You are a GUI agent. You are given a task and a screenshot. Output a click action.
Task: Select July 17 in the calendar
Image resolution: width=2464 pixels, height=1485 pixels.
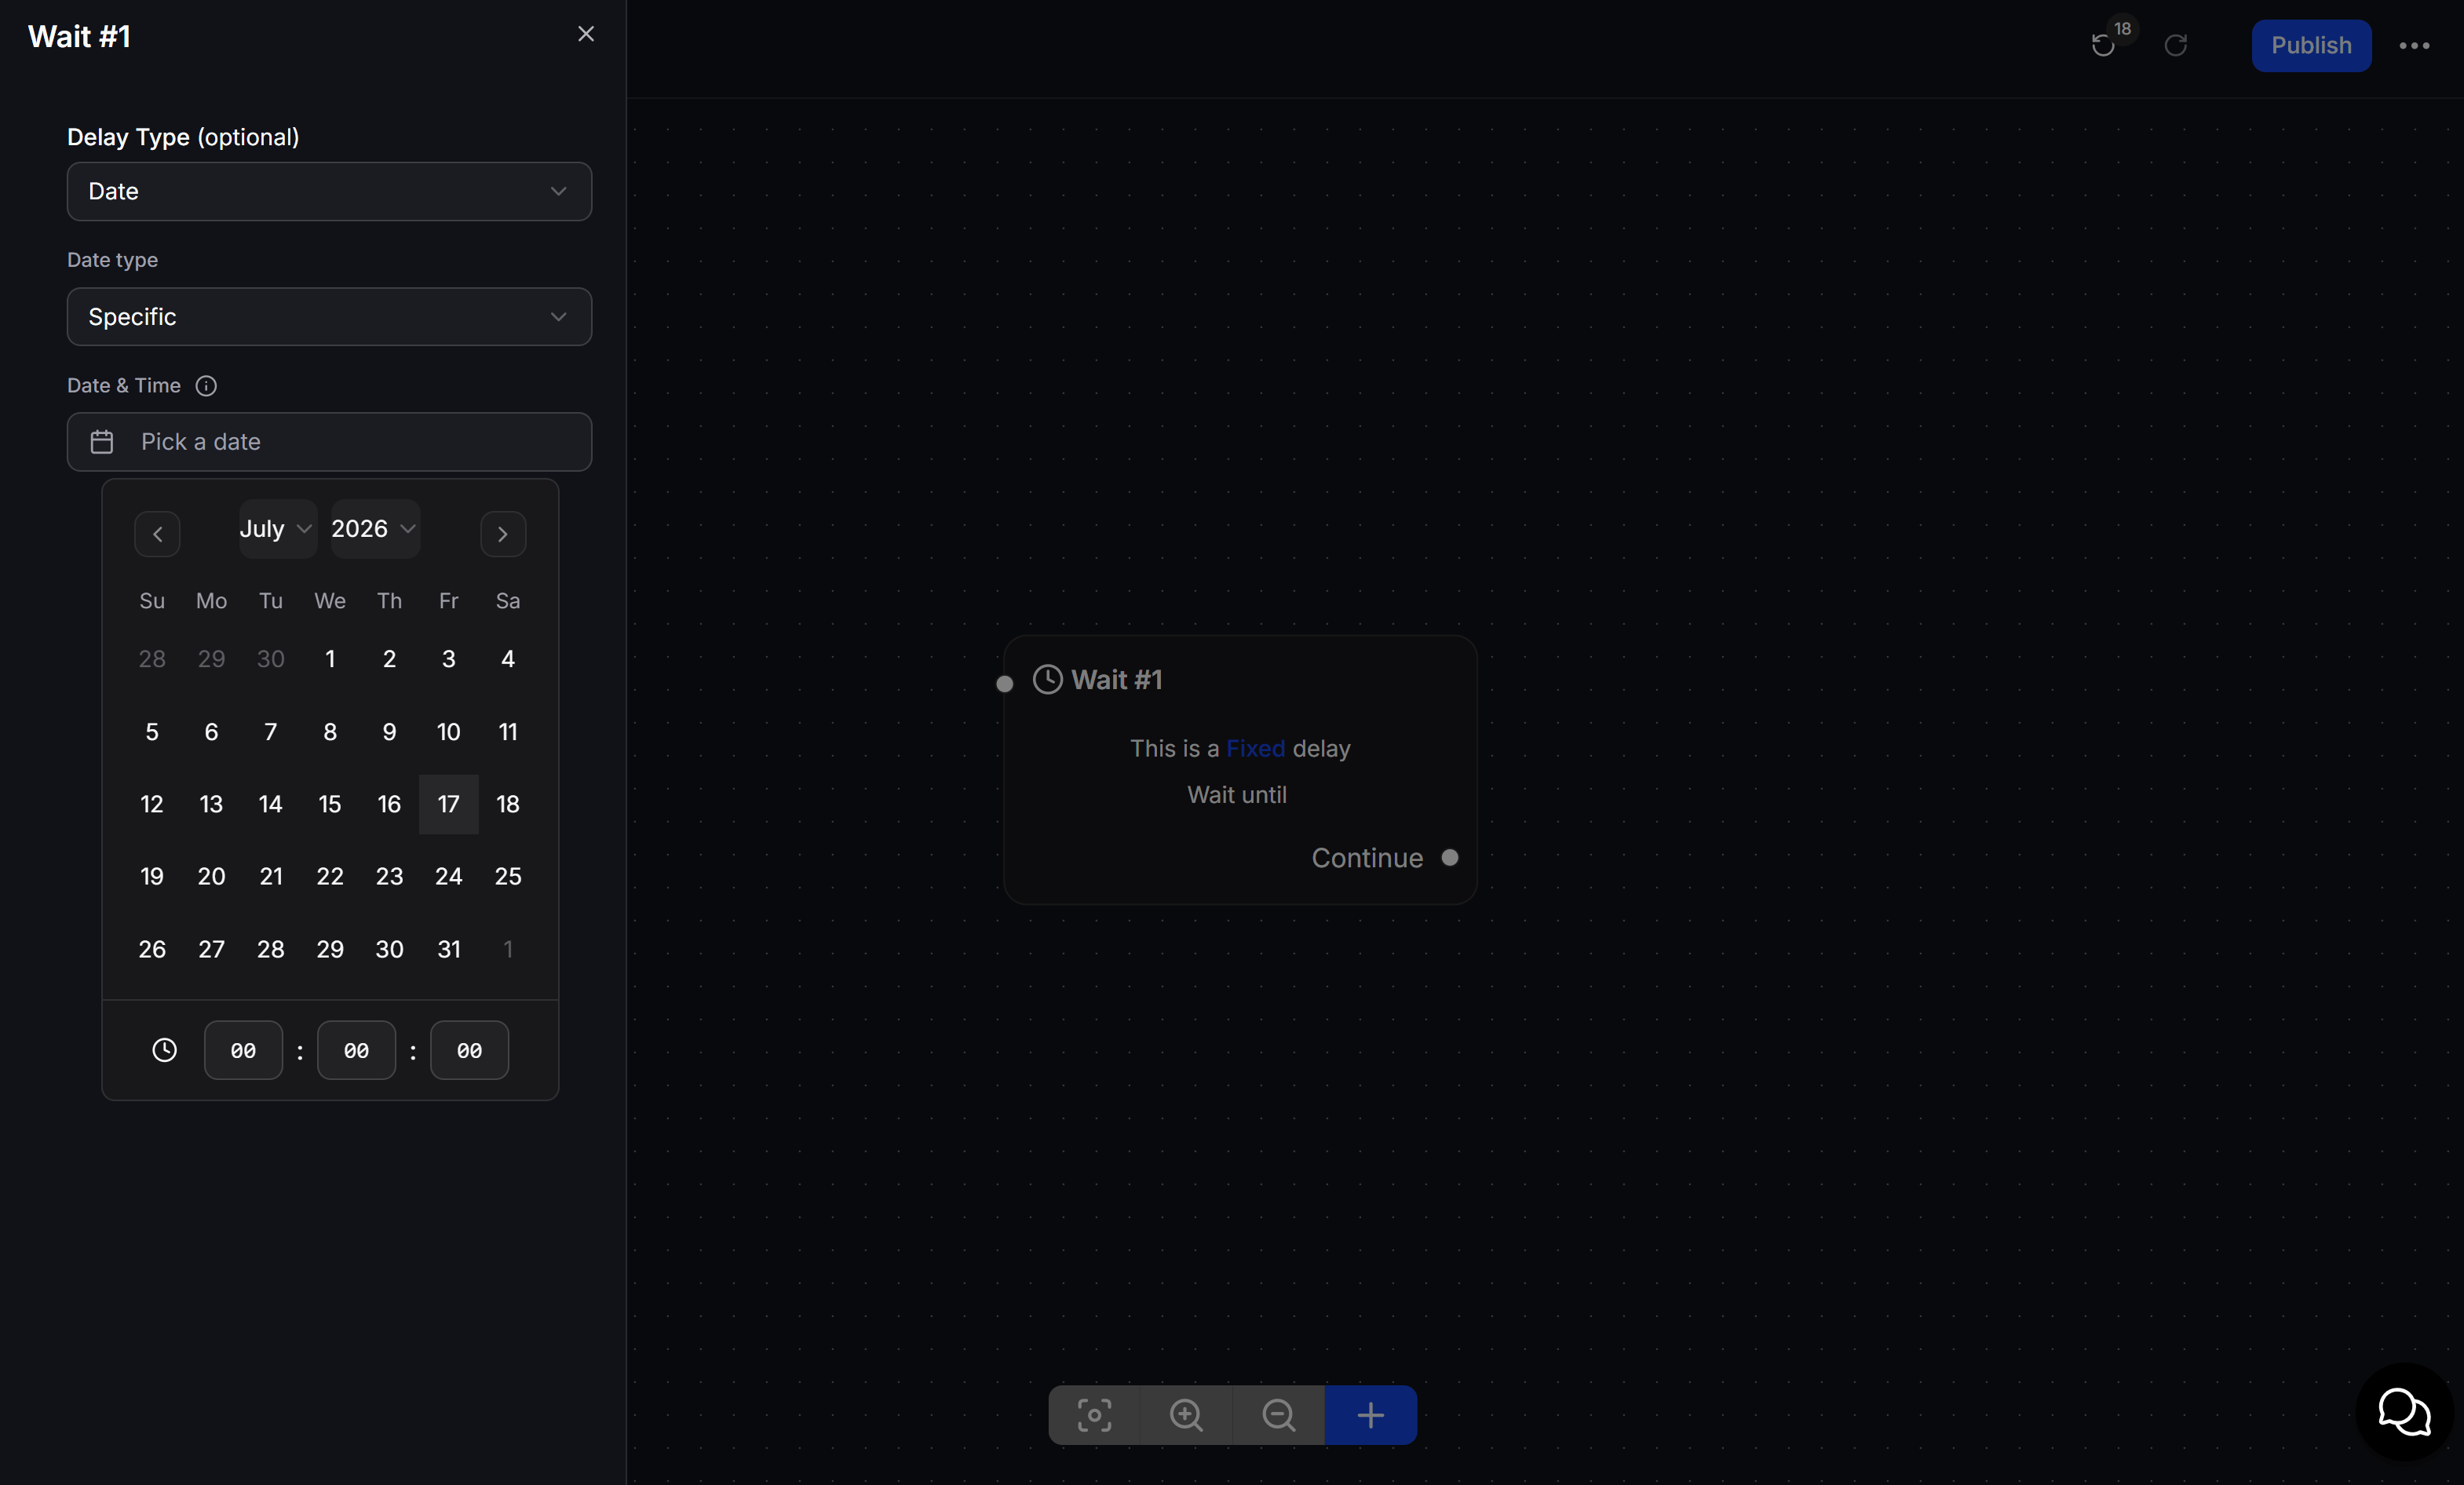tap(449, 804)
